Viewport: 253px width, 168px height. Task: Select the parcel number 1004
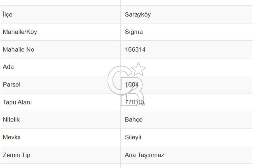pyautogui.click(x=132, y=85)
